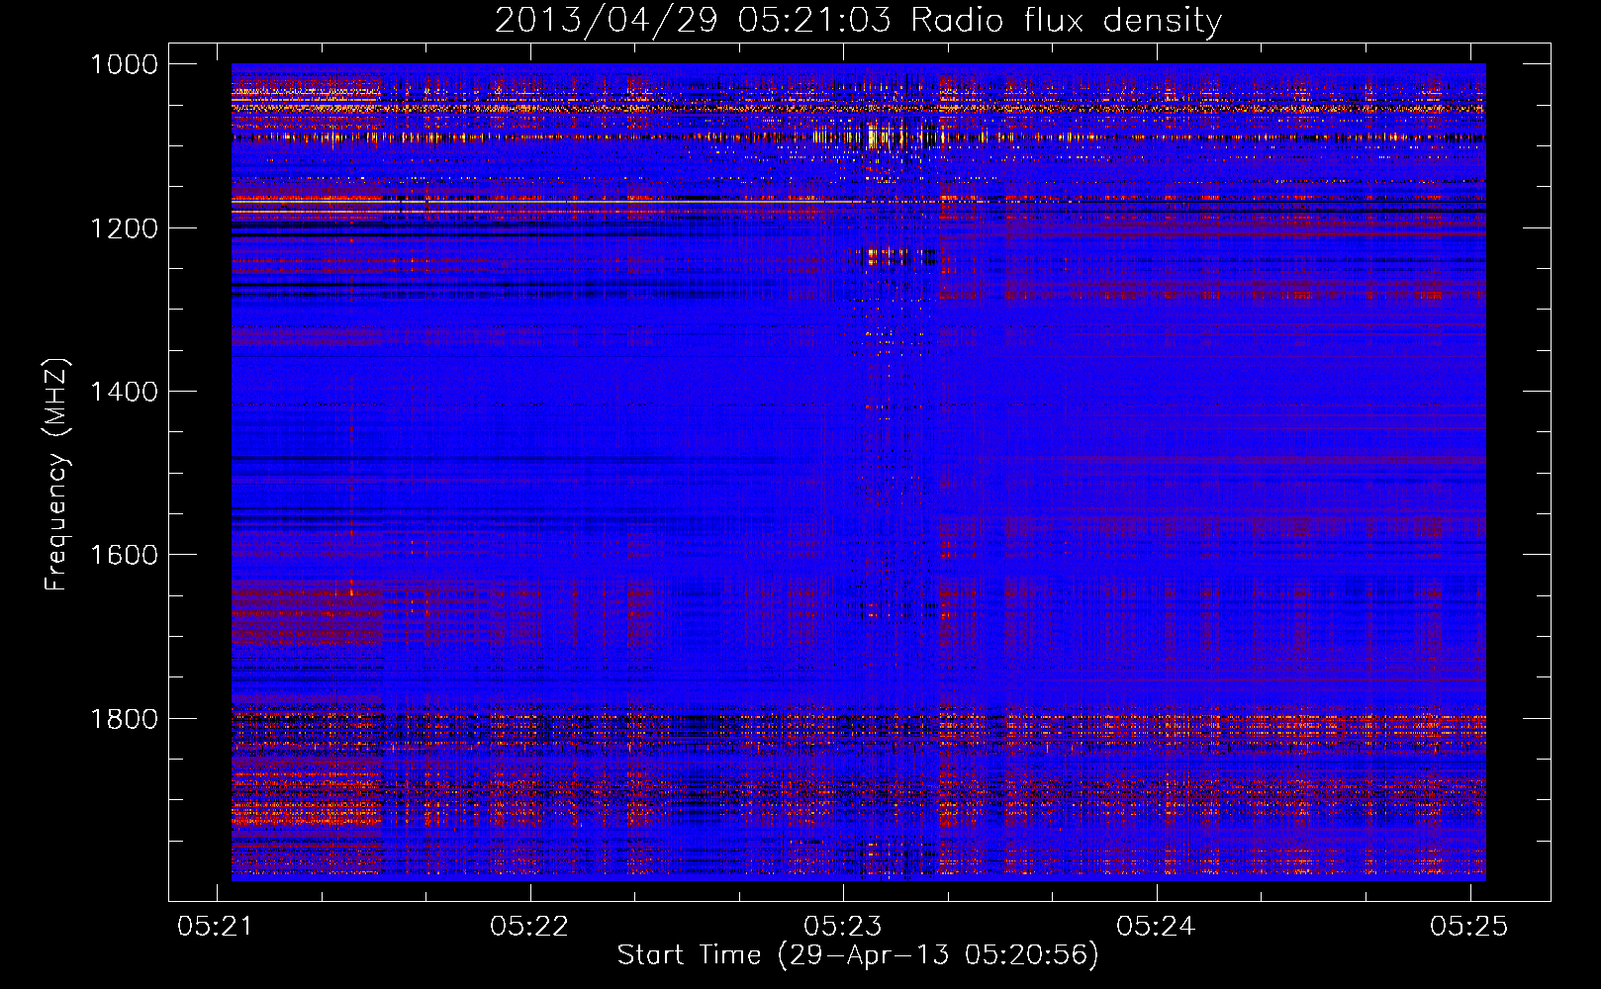Click the 1200 frequency tick label
This screenshot has height=989, width=1601.
coord(124,228)
